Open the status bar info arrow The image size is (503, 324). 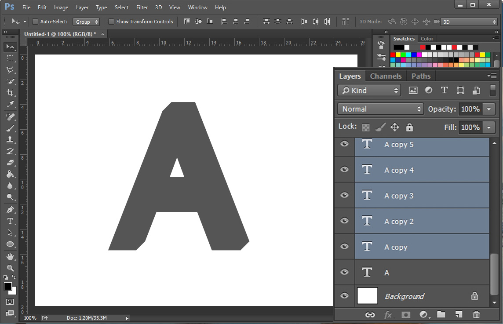click(x=127, y=318)
